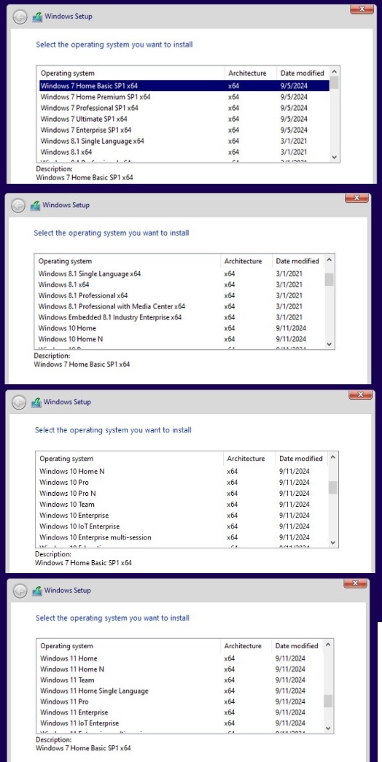Choose Windows 8.1 Professional with Media Center x64
The image size is (382, 762).
click(181, 306)
